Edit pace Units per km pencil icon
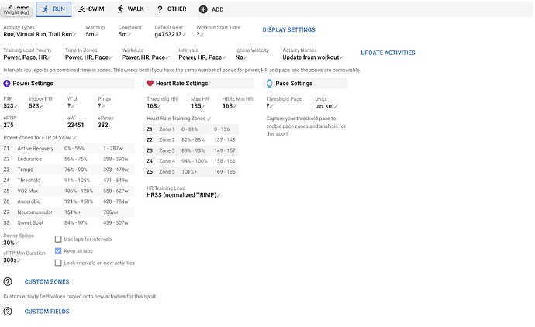Image resolution: width=535 pixels, height=327 pixels. click(x=337, y=106)
